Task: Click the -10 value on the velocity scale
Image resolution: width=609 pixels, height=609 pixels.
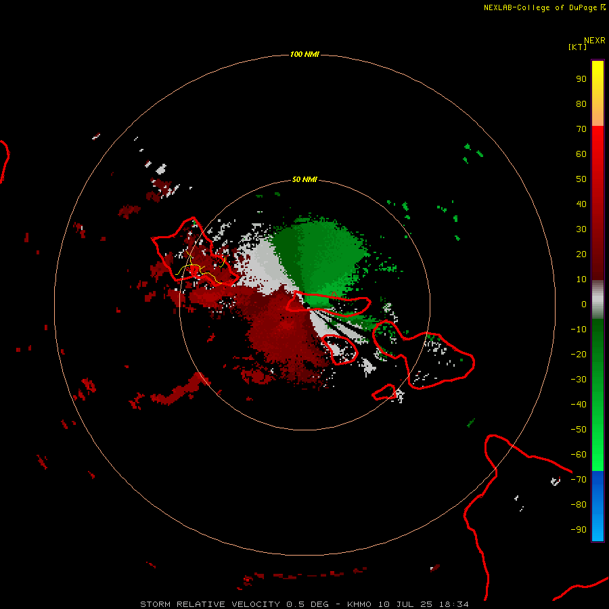Action: point(579,330)
